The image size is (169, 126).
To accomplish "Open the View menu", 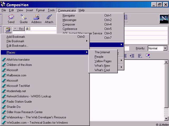I will coord(20,10).
